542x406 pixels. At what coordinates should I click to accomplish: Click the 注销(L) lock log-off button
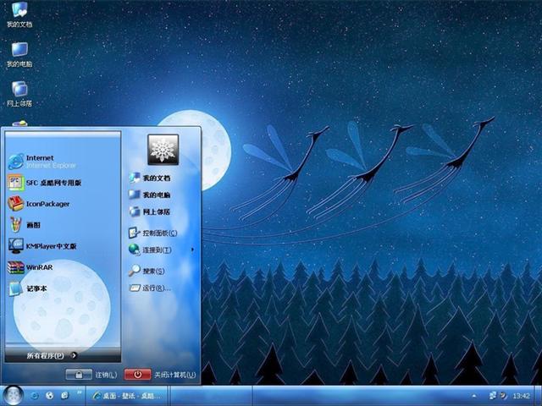79,375
